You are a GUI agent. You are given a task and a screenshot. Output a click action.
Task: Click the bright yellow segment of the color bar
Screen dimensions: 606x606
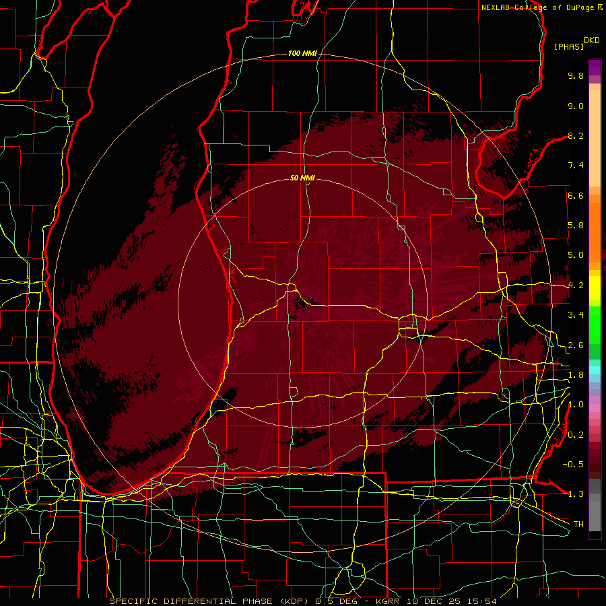[595, 288]
